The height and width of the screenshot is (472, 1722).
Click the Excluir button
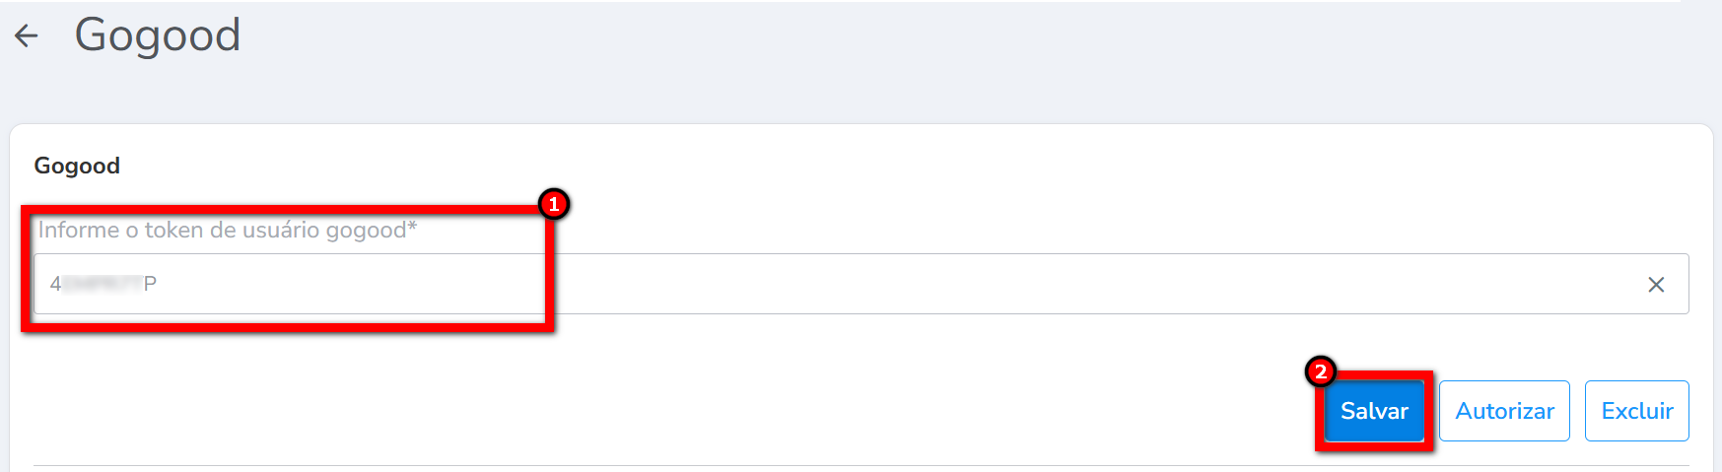[x=1636, y=411]
